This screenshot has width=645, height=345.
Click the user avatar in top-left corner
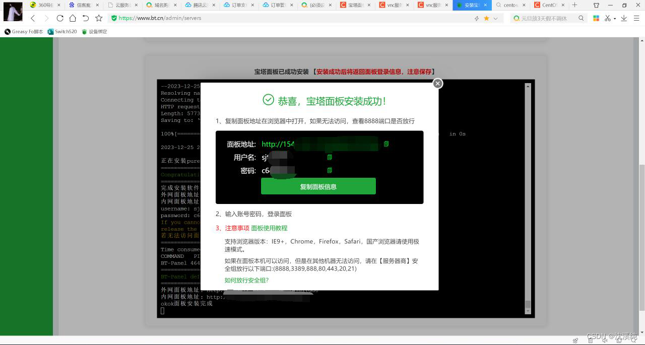13,12
